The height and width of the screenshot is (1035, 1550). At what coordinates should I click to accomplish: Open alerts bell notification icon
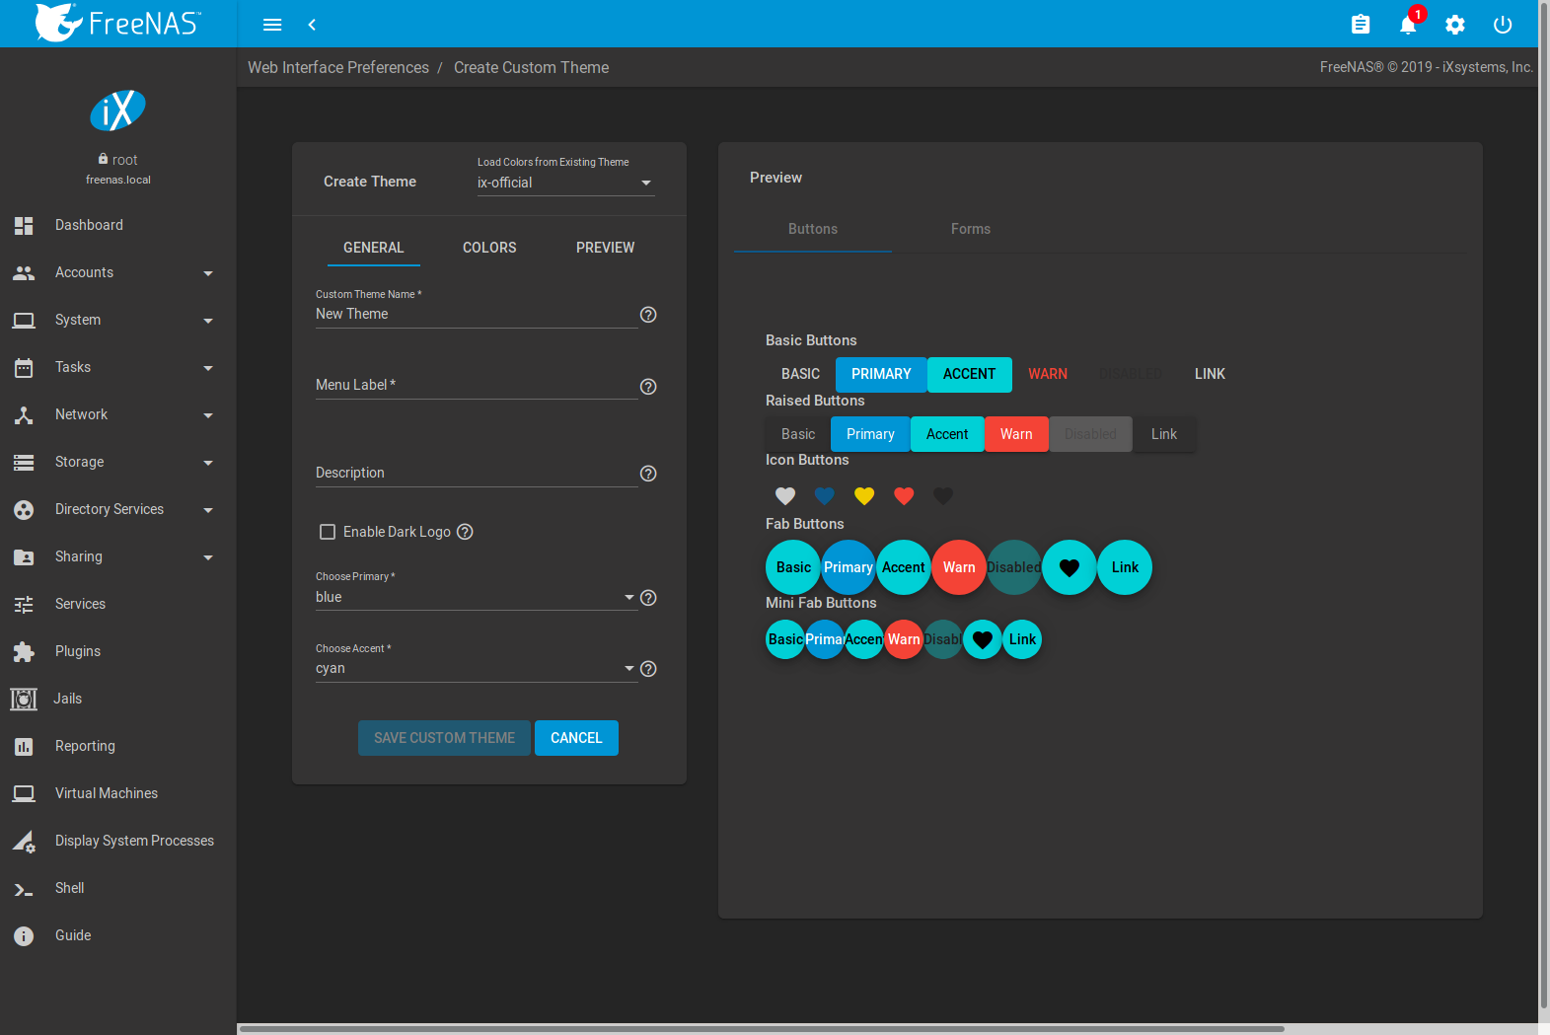click(x=1408, y=25)
